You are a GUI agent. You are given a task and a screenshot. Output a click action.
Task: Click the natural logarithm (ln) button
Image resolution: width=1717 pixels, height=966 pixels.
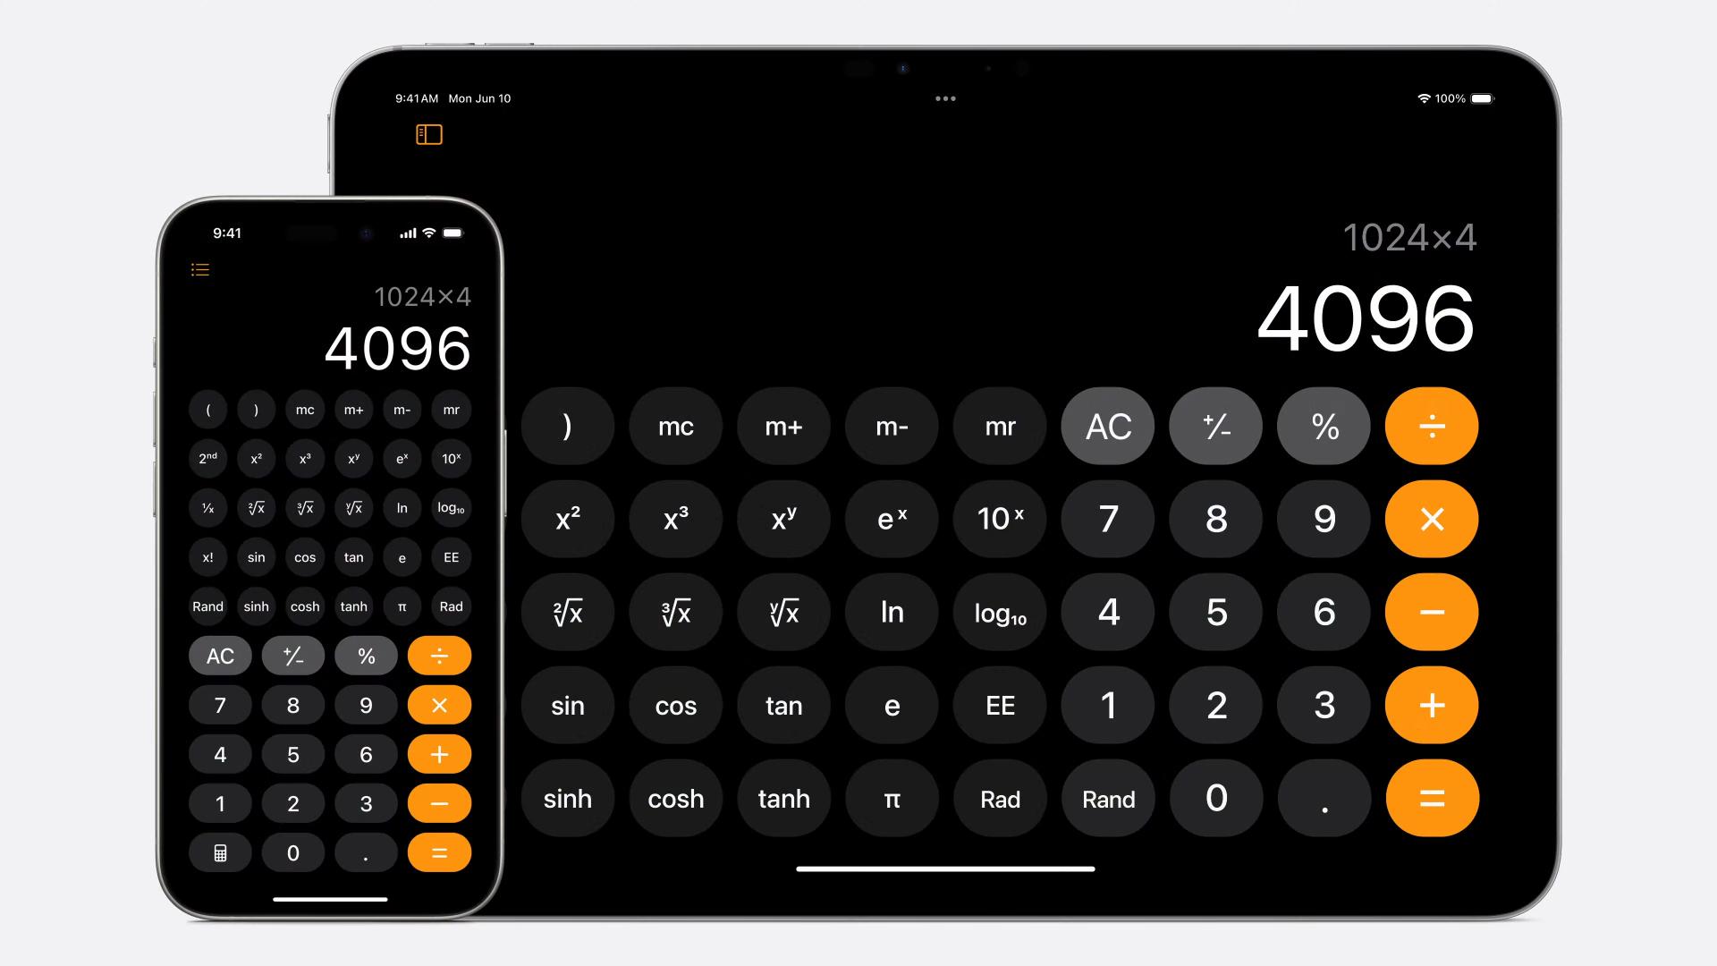[892, 612]
